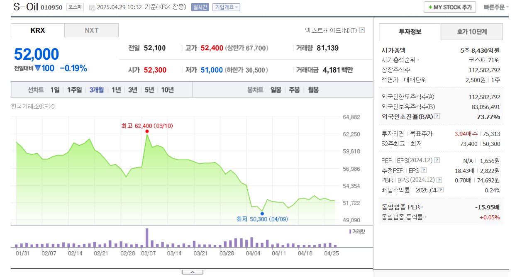
Task: Click the 동일업종 PER link
Action: (x=400, y=207)
